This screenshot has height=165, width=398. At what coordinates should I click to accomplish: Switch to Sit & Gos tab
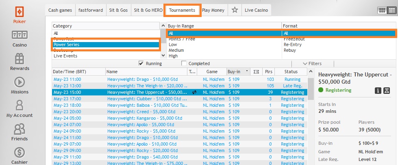tap(118, 11)
